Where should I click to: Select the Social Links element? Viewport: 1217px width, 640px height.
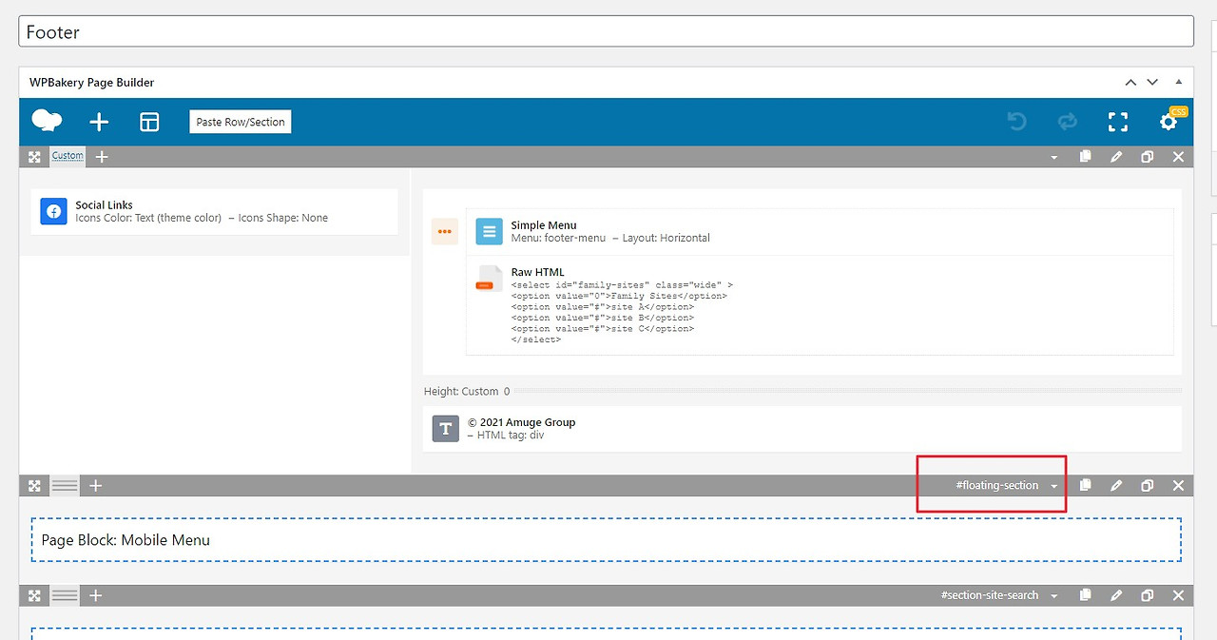click(214, 211)
